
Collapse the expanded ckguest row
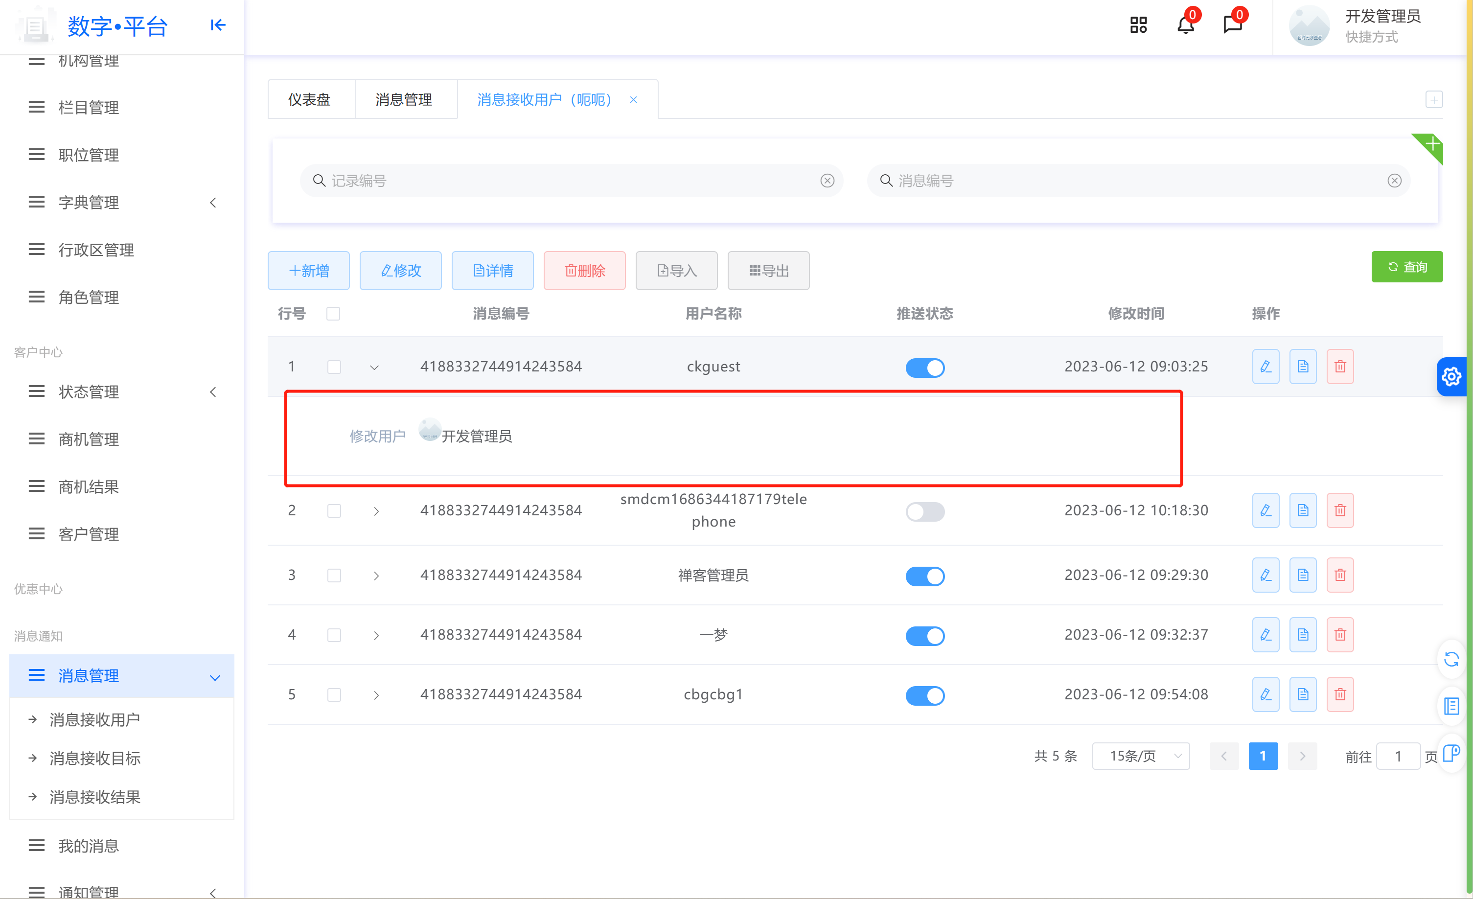(374, 368)
